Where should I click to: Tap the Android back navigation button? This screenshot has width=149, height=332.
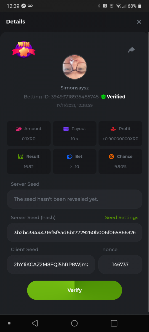pyautogui.click(x=35, y=323)
